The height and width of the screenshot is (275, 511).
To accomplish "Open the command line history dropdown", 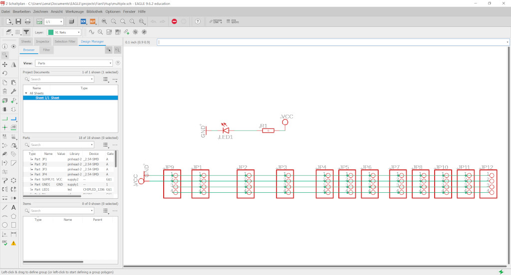I will (x=507, y=42).
